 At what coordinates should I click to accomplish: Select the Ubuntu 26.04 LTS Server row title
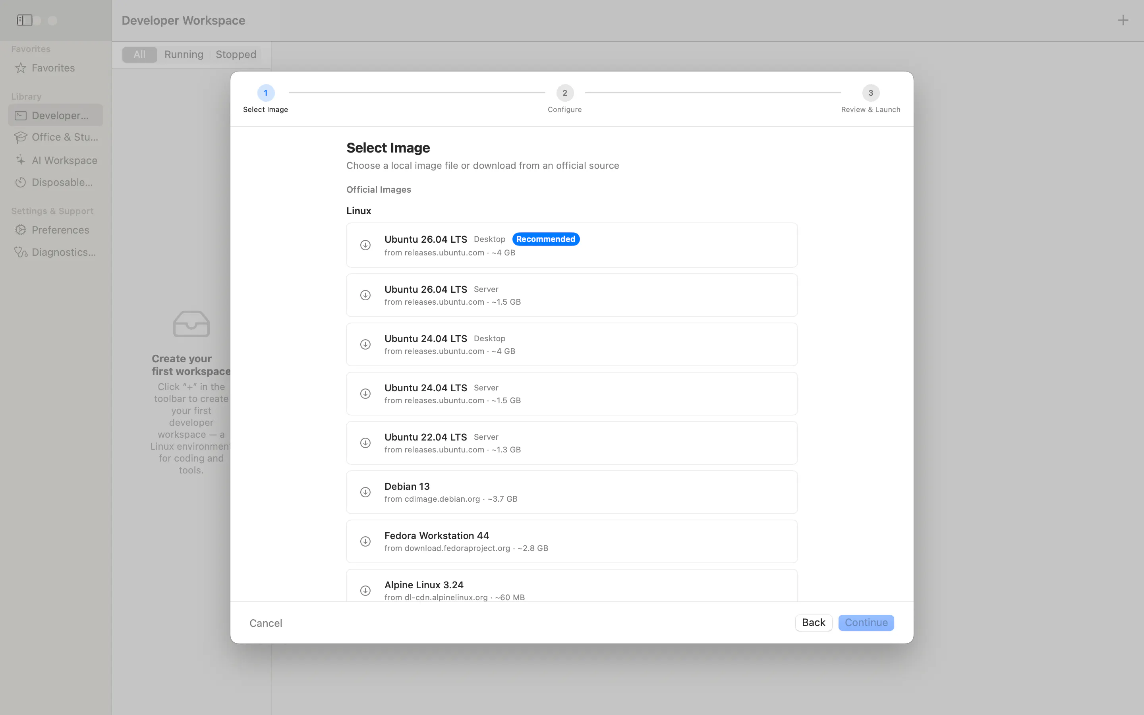425,290
